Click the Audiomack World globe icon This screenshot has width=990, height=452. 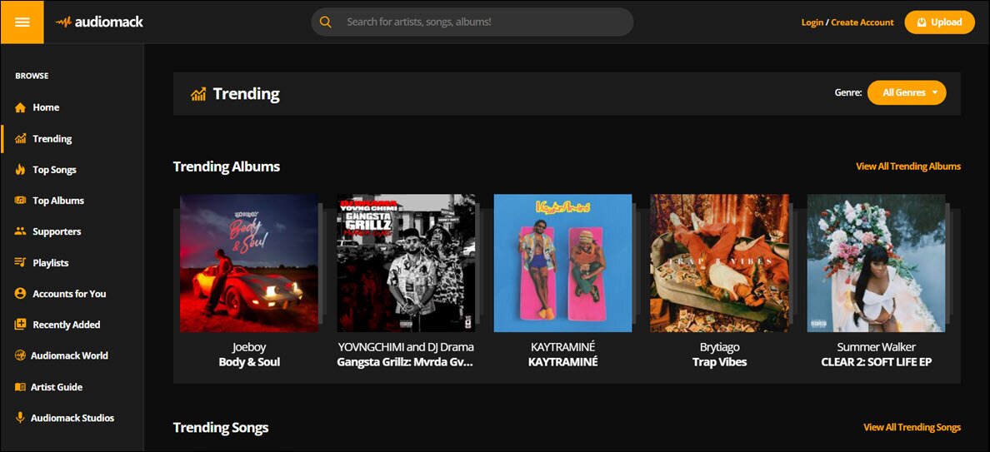click(20, 355)
